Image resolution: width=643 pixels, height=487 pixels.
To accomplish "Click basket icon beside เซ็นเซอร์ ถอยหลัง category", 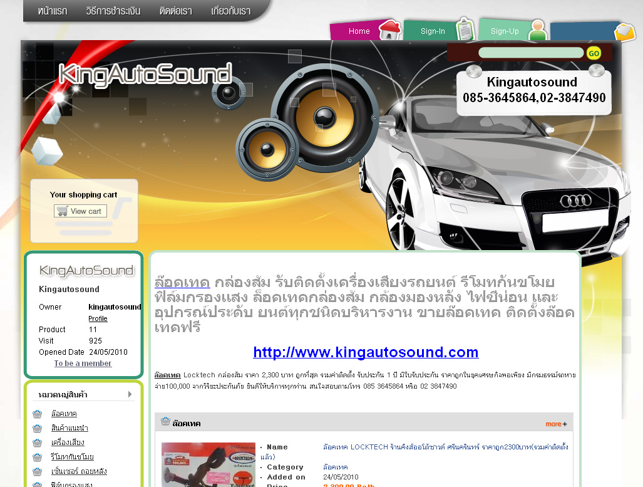I will pos(38,471).
